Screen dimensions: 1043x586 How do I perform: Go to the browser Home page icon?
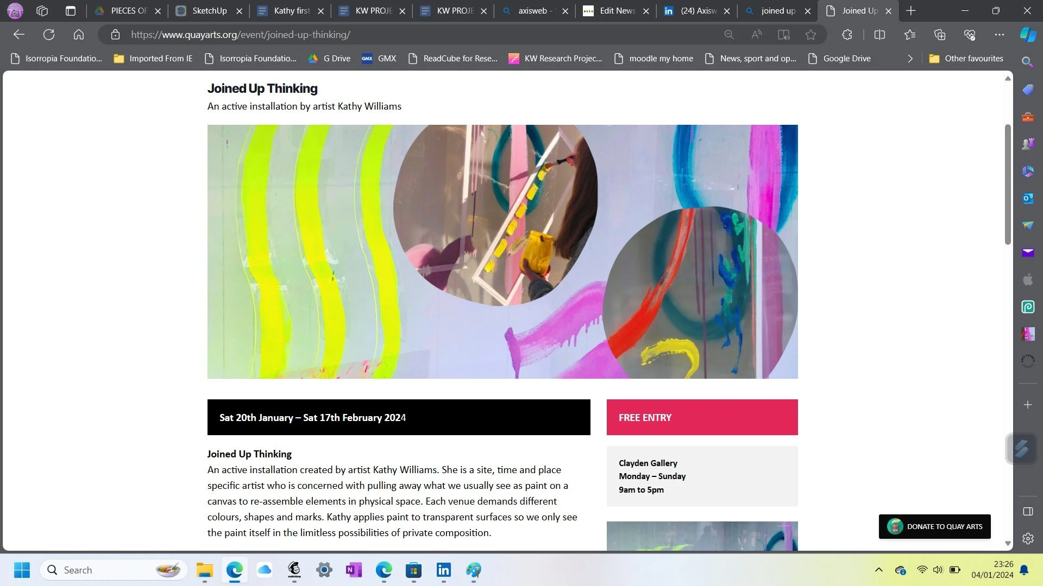tap(79, 35)
